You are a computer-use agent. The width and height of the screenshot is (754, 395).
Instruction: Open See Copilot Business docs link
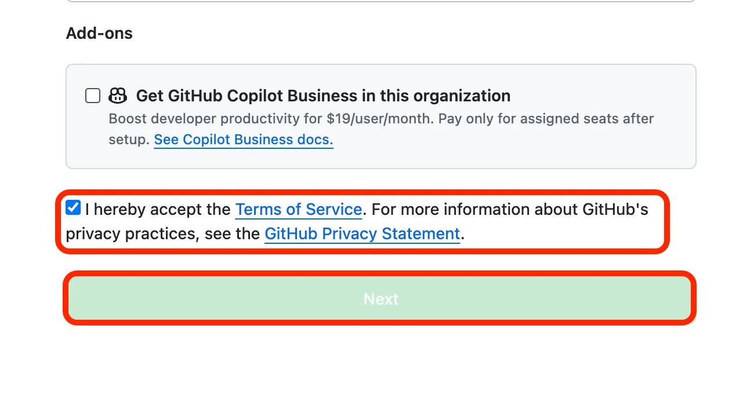tap(243, 140)
